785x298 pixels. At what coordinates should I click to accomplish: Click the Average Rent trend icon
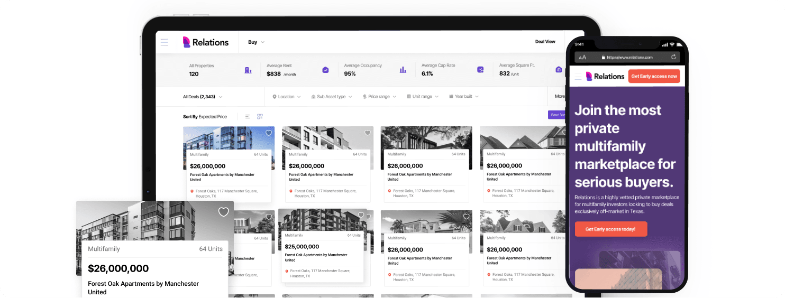[x=325, y=70]
